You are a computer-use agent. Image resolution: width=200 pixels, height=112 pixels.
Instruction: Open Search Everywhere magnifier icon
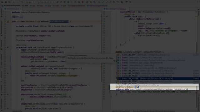(x=130, y=2)
